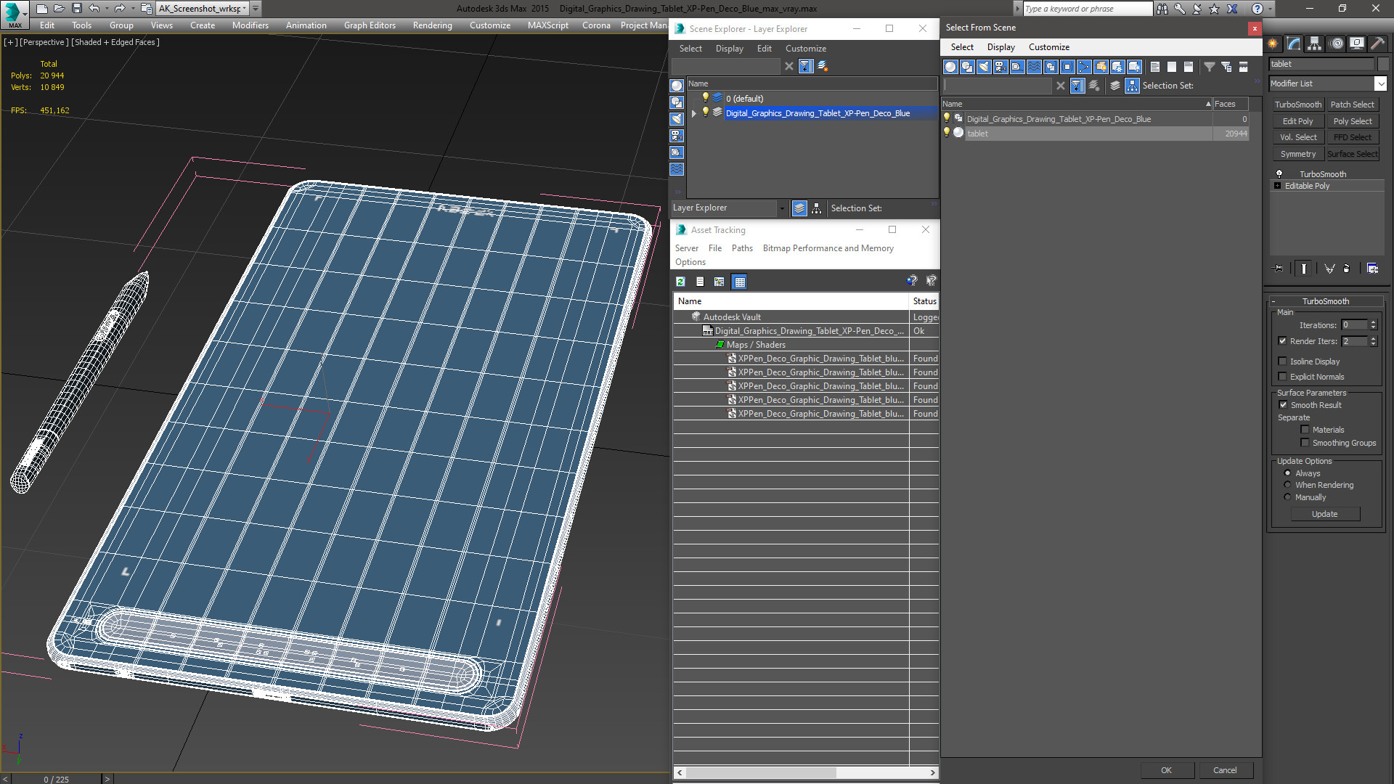Viewport: 1394px width, 784px height.
Task: Select the Always update option
Action: (1287, 473)
